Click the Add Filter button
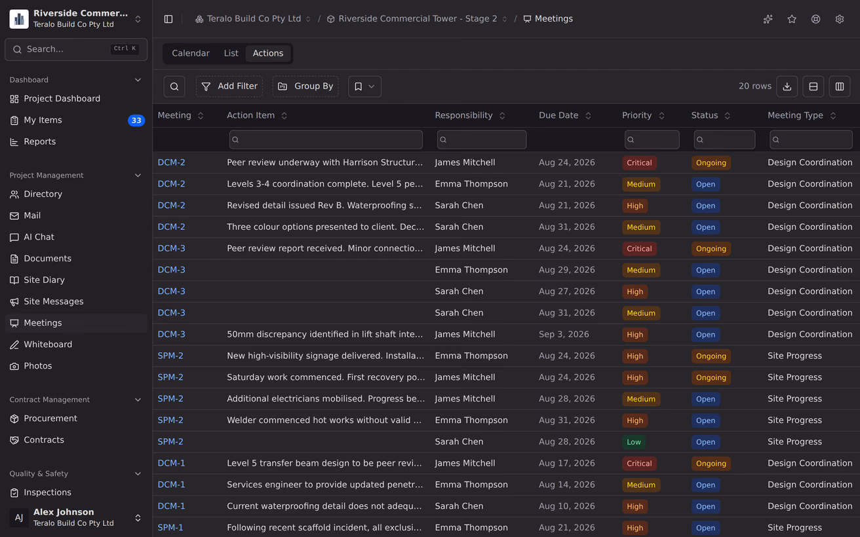The width and height of the screenshot is (860, 537). click(229, 86)
